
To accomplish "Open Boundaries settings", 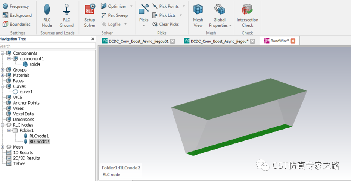I will pyautogui.click(x=16, y=24).
